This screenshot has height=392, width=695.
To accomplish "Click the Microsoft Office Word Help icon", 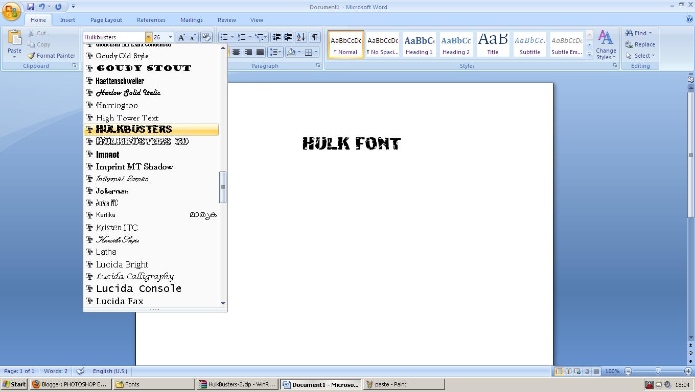I will point(689,19).
